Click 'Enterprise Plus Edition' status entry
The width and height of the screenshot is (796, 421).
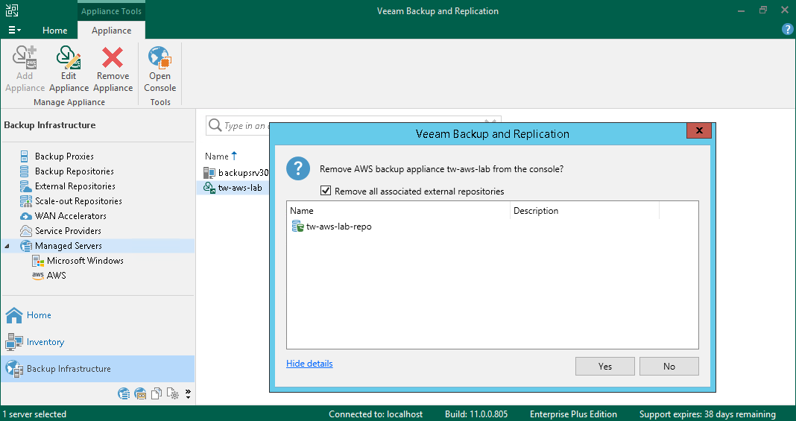[573, 414]
